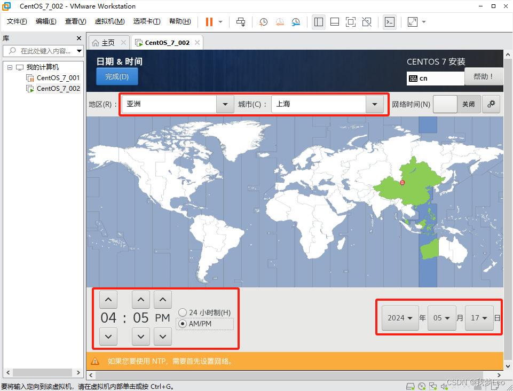This screenshot has width=513, height=391.
Task: Expand the dropdown arrow beside the pause button
Action: [220, 22]
